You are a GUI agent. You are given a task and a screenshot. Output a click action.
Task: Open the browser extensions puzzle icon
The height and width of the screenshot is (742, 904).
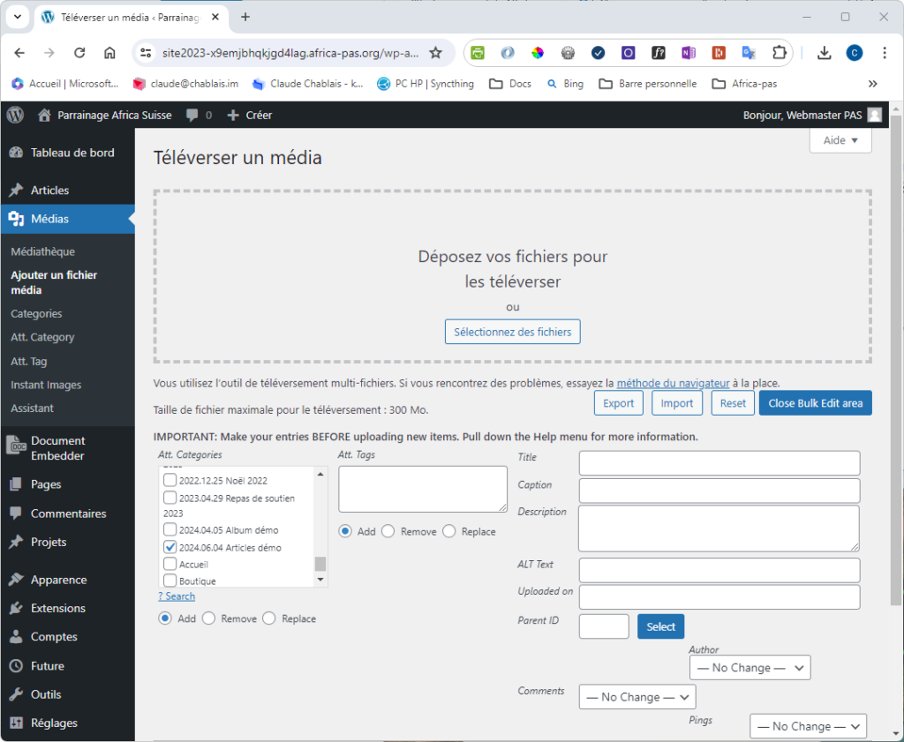779,53
